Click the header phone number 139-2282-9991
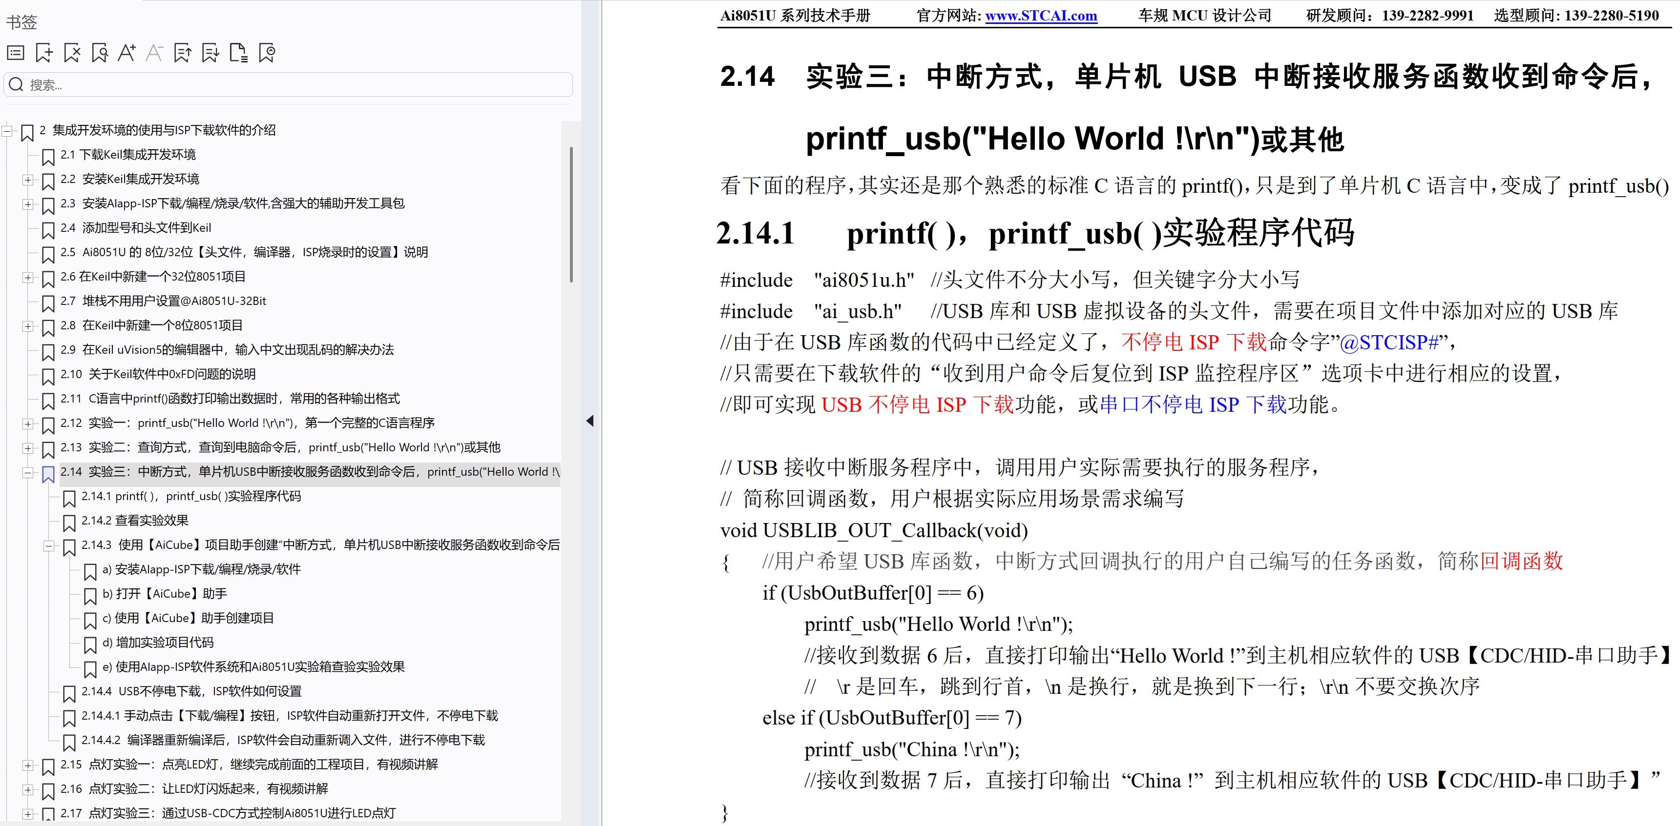This screenshot has height=826, width=1680. [1428, 16]
